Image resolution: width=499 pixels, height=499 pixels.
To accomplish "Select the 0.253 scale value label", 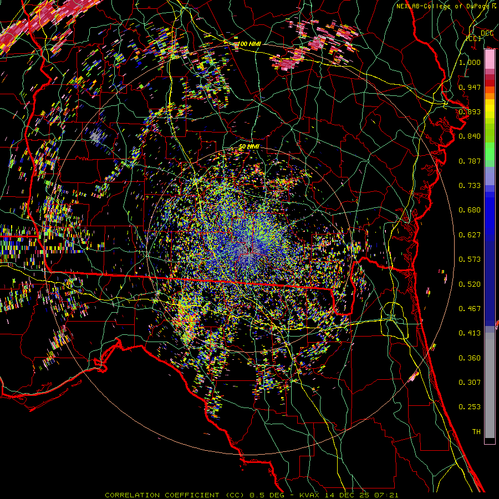I will 470,407.
